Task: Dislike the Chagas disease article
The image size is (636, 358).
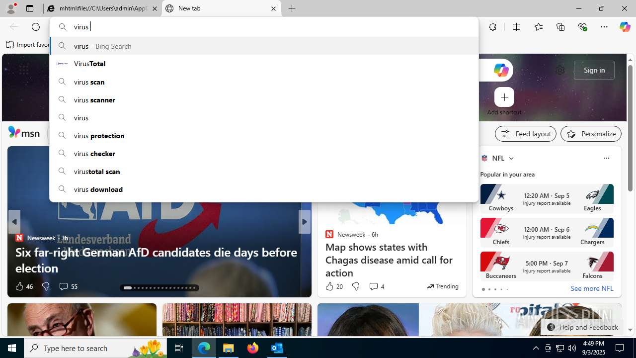Action: [x=356, y=286]
